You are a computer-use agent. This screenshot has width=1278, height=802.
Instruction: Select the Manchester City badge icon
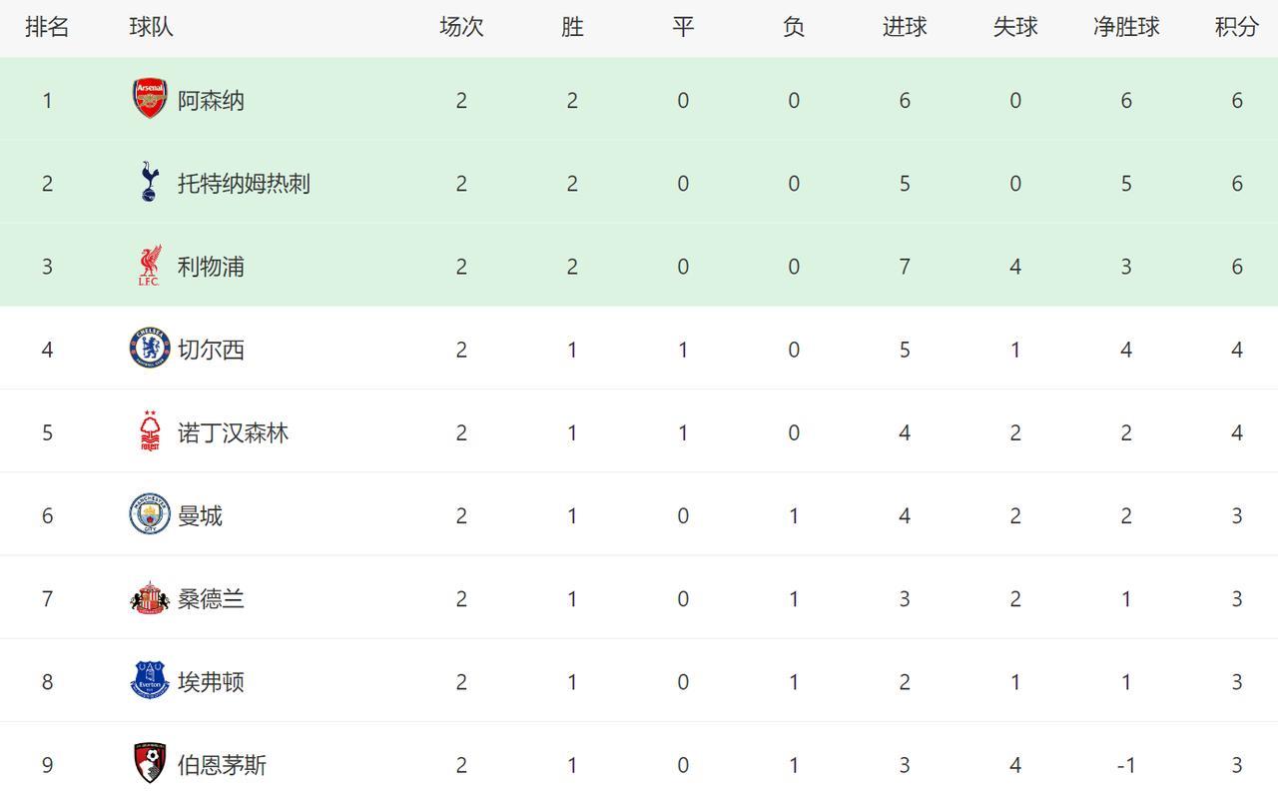coord(150,514)
